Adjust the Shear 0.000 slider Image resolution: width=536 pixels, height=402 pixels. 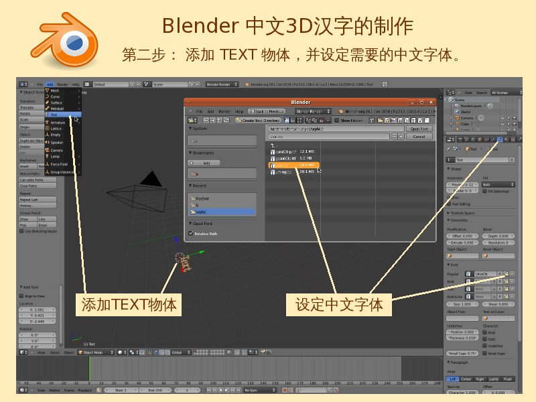tap(498, 304)
